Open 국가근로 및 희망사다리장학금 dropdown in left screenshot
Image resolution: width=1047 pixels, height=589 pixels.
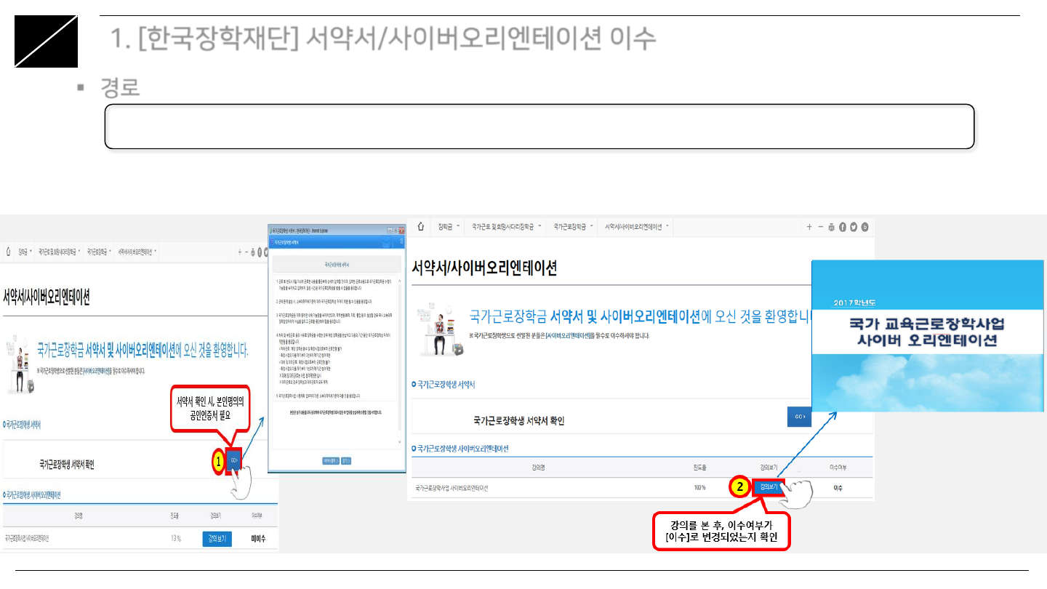(59, 252)
